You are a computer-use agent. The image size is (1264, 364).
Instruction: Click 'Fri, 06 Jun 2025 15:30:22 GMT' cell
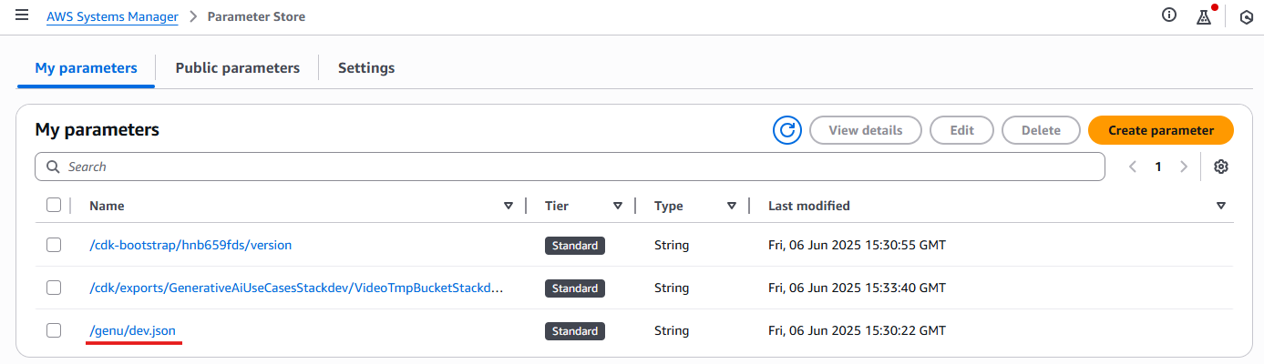(x=857, y=330)
